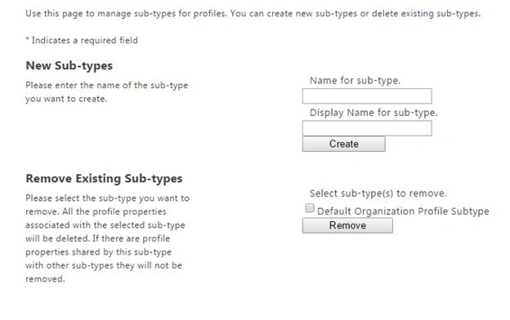Click the 'Default Organization Profile Subtype' label text
Image resolution: width=510 pixels, height=320 pixels.
pyautogui.click(x=403, y=211)
